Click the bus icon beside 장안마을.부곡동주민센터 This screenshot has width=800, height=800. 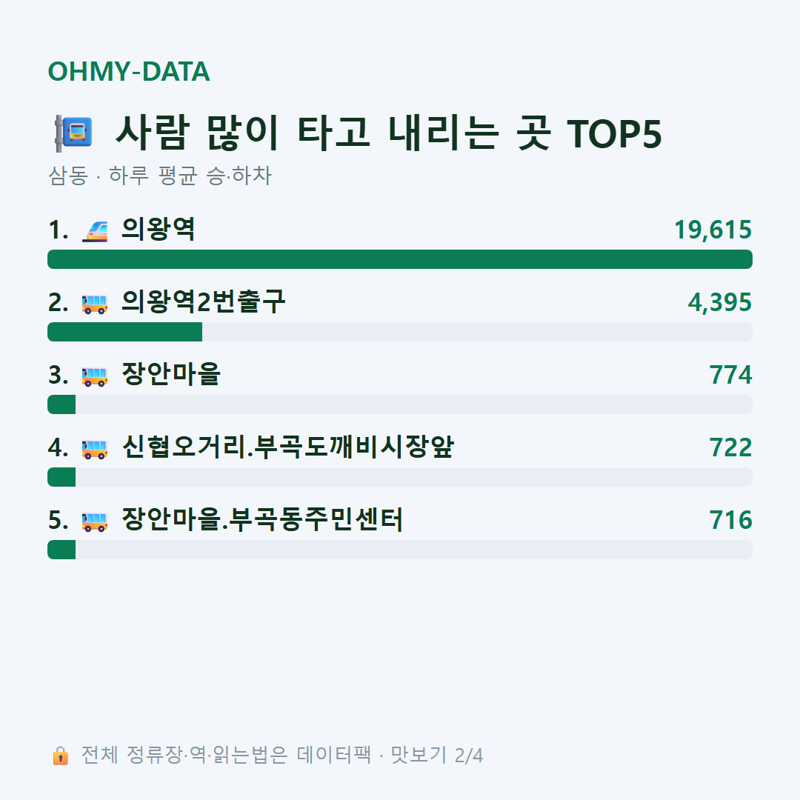coord(95,521)
